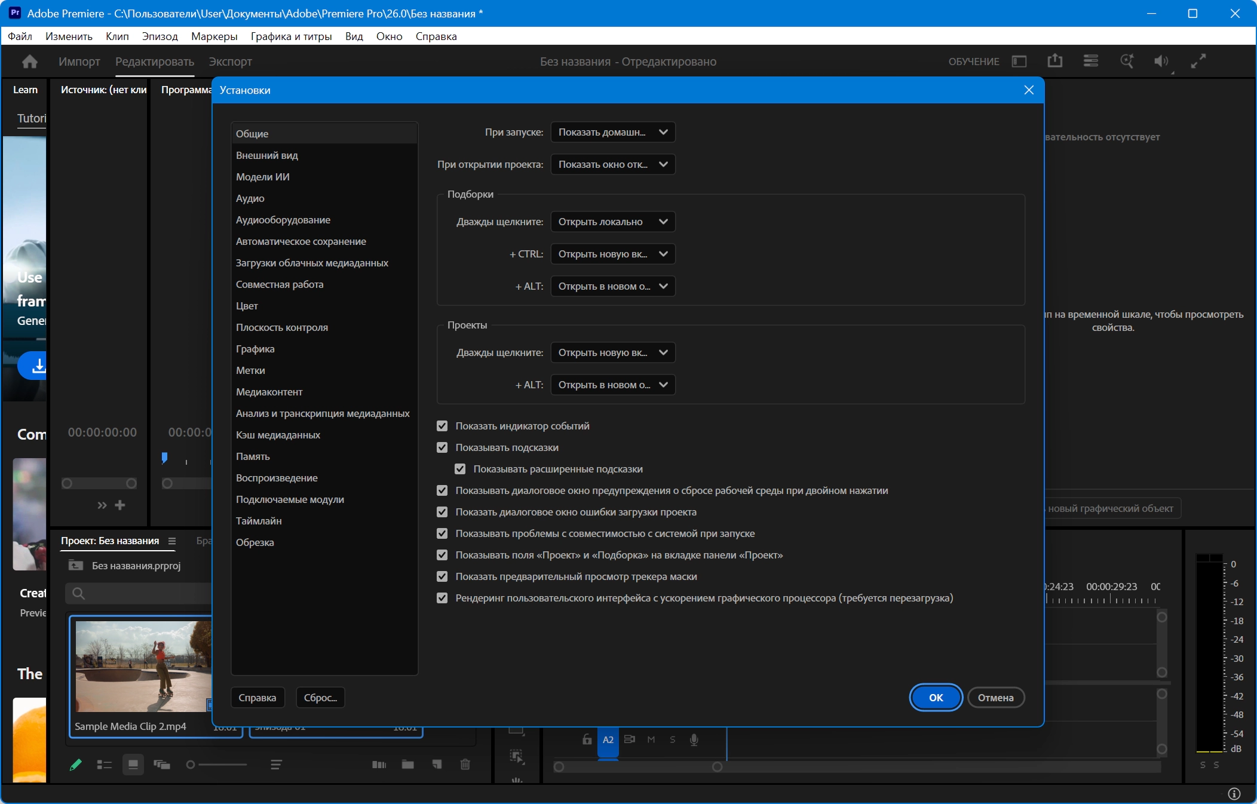Viewport: 1257px width, 804px height.
Task: Open Подборки +CTRL dropdown
Action: point(613,254)
